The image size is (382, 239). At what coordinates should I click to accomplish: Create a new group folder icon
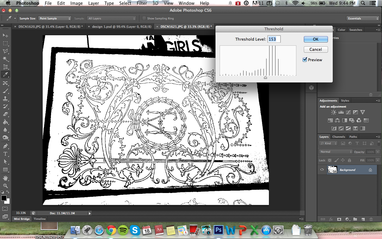[355, 219]
